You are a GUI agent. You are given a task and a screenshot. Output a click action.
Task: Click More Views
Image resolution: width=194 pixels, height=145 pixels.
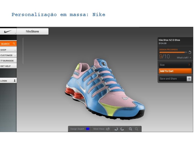tap(99, 129)
